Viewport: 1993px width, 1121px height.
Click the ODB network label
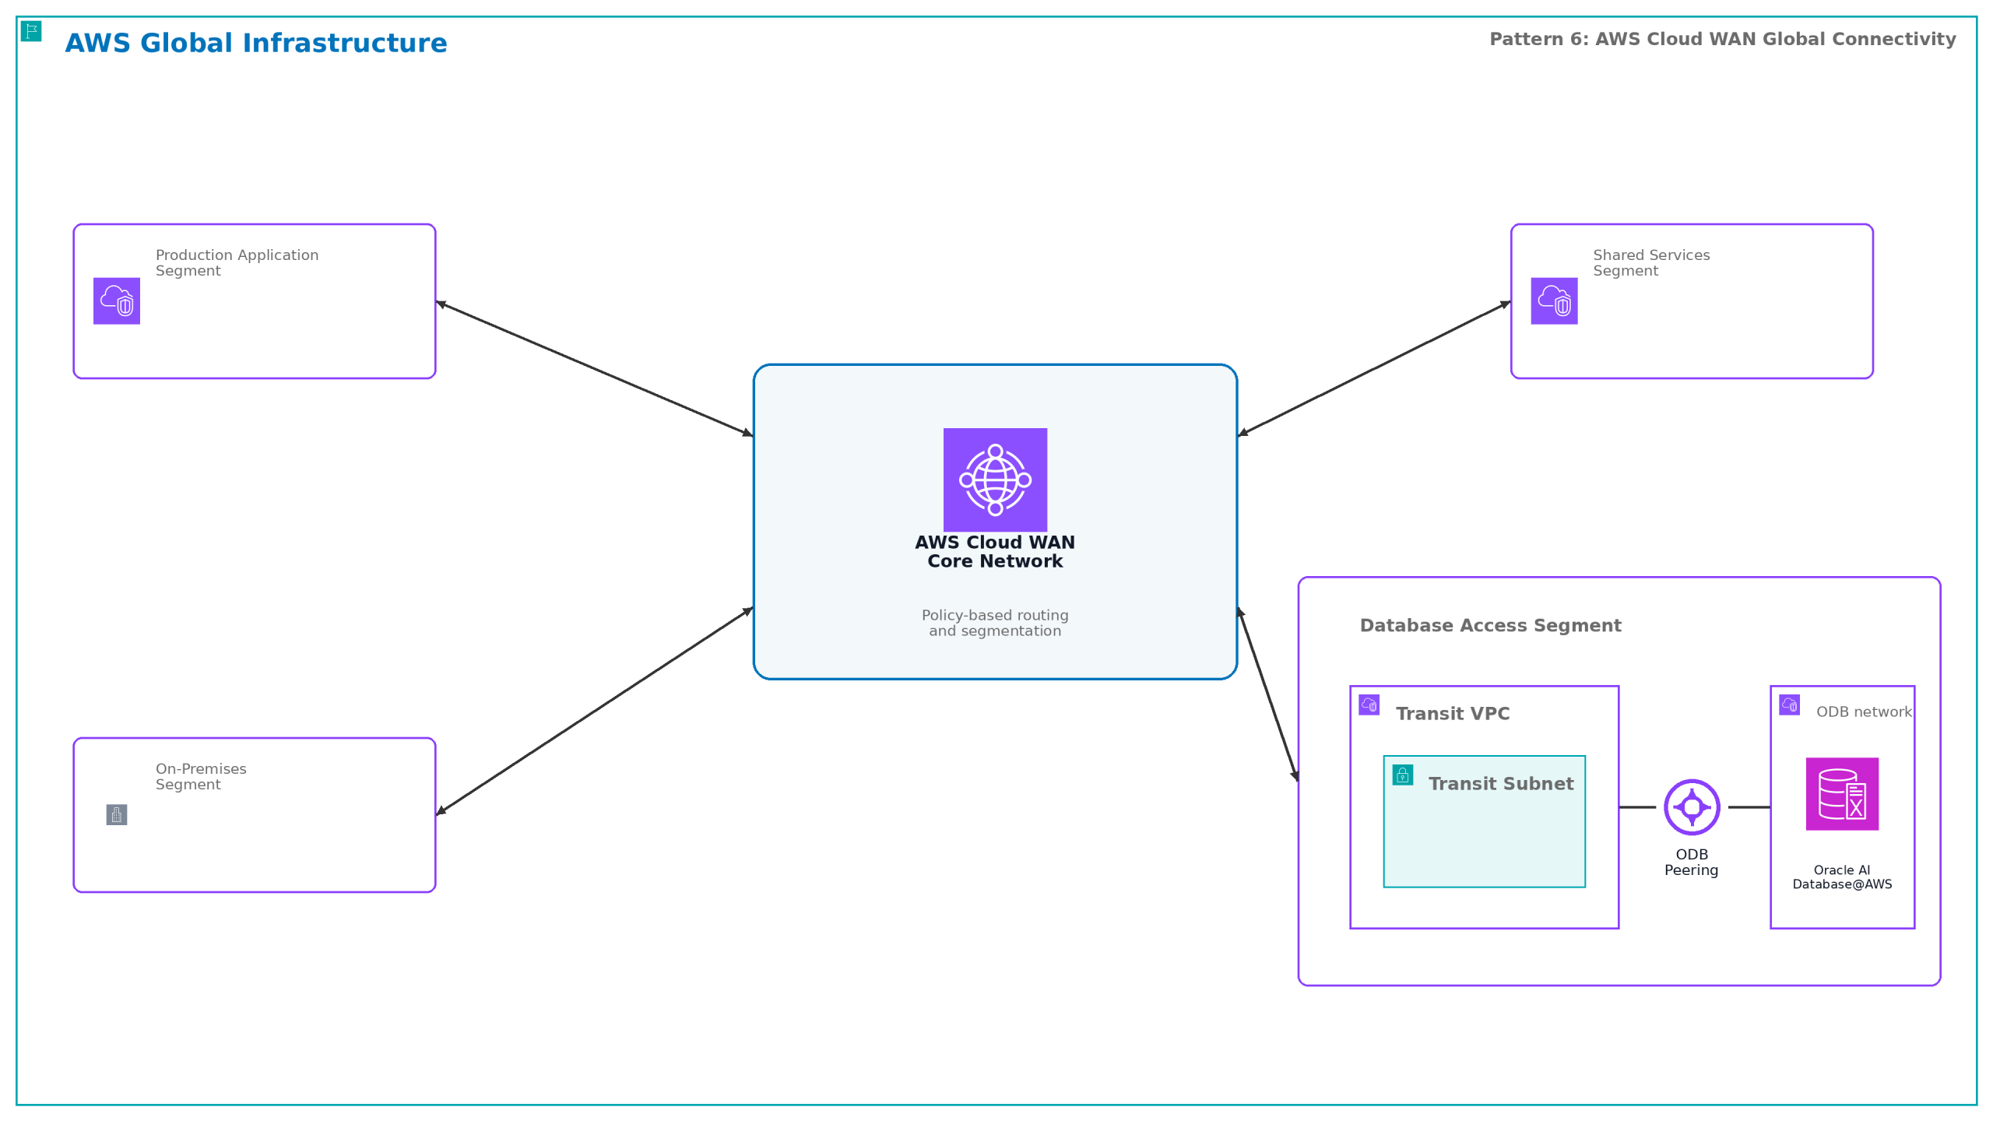[1864, 712]
